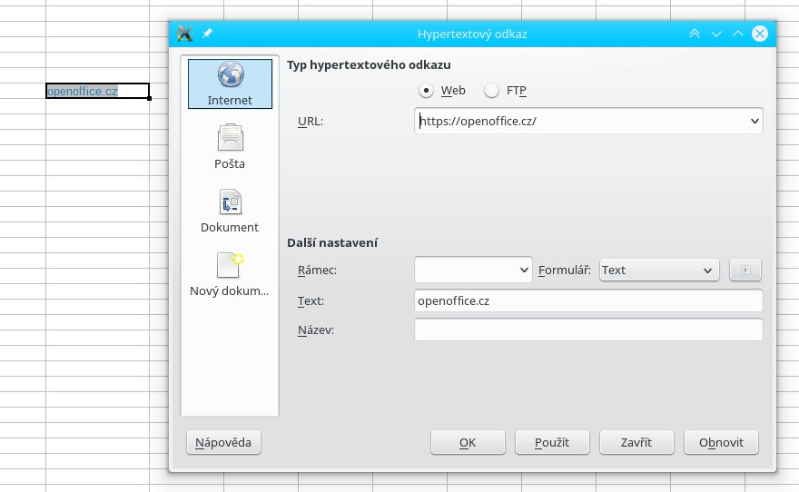Image resolution: width=799 pixels, height=492 pixels.
Task: Expand the URL history dropdown arrow
Action: (755, 122)
